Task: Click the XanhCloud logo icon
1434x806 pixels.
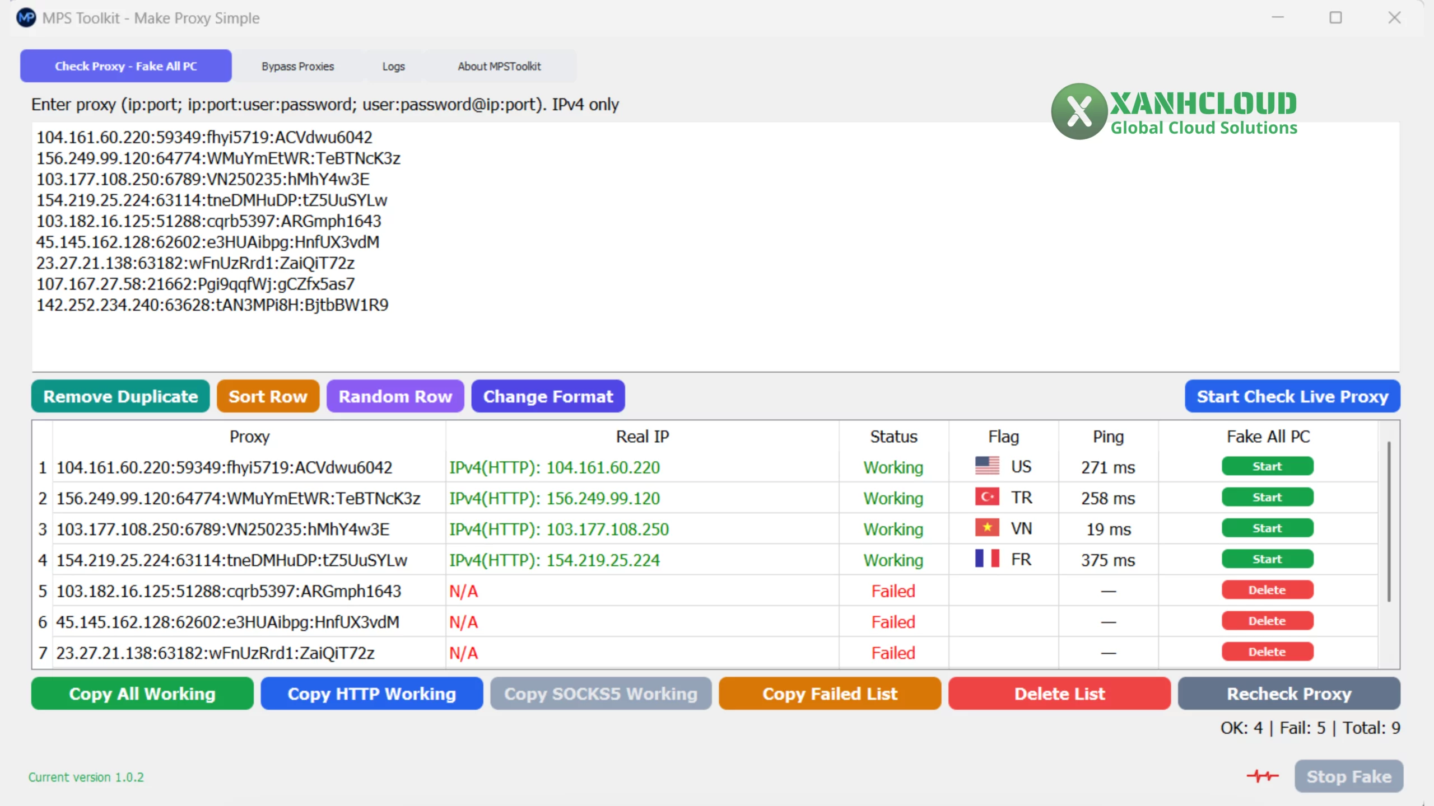Action: pyautogui.click(x=1079, y=111)
